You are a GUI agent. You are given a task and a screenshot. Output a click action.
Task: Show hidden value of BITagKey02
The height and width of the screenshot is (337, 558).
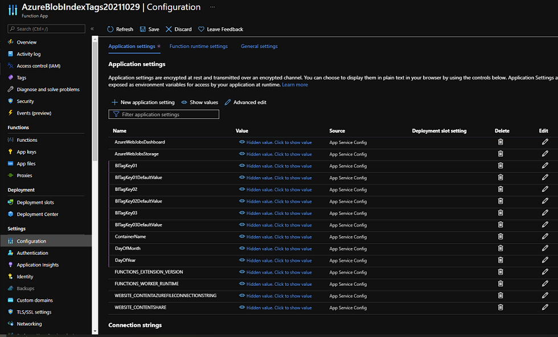pos(276,190)
